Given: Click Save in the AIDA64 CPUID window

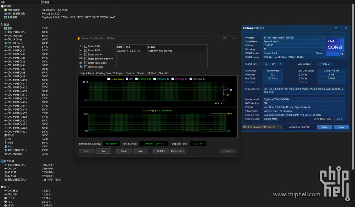Looking at the screenshot, I should pos(325,127).
